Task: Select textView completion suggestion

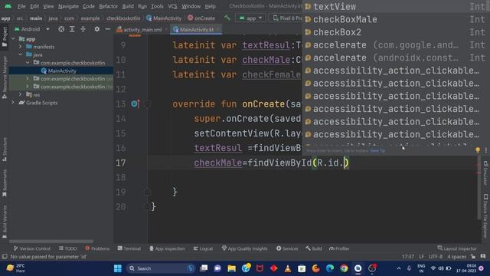Action: coord(396,6)
